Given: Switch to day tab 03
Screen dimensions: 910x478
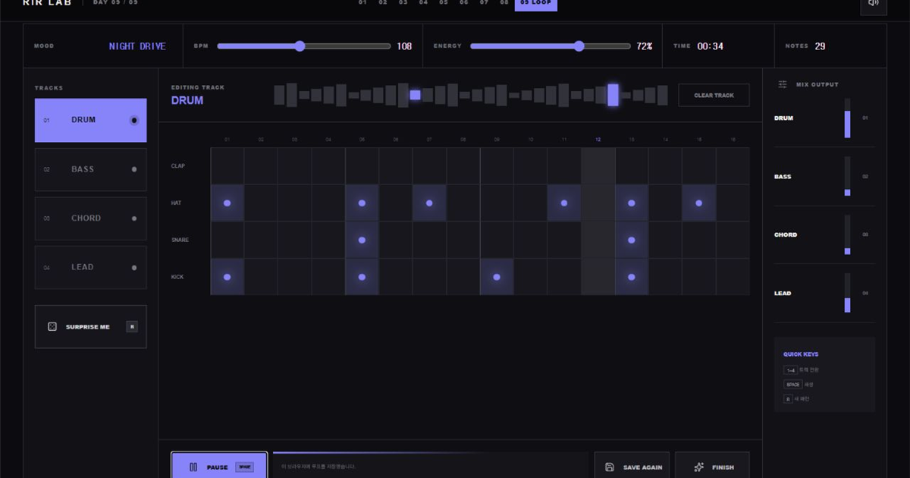Looking at the screenshot, I should (403, 3).
